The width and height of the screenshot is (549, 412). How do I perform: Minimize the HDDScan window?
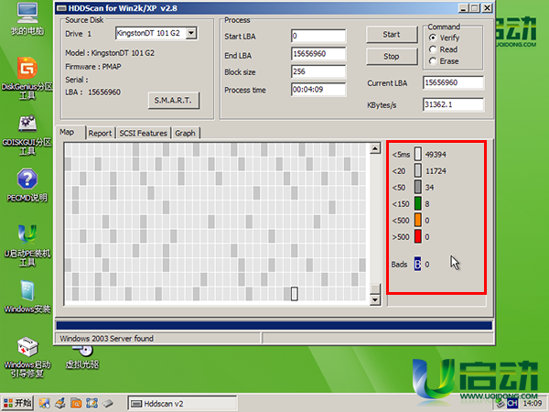(463, 8)
